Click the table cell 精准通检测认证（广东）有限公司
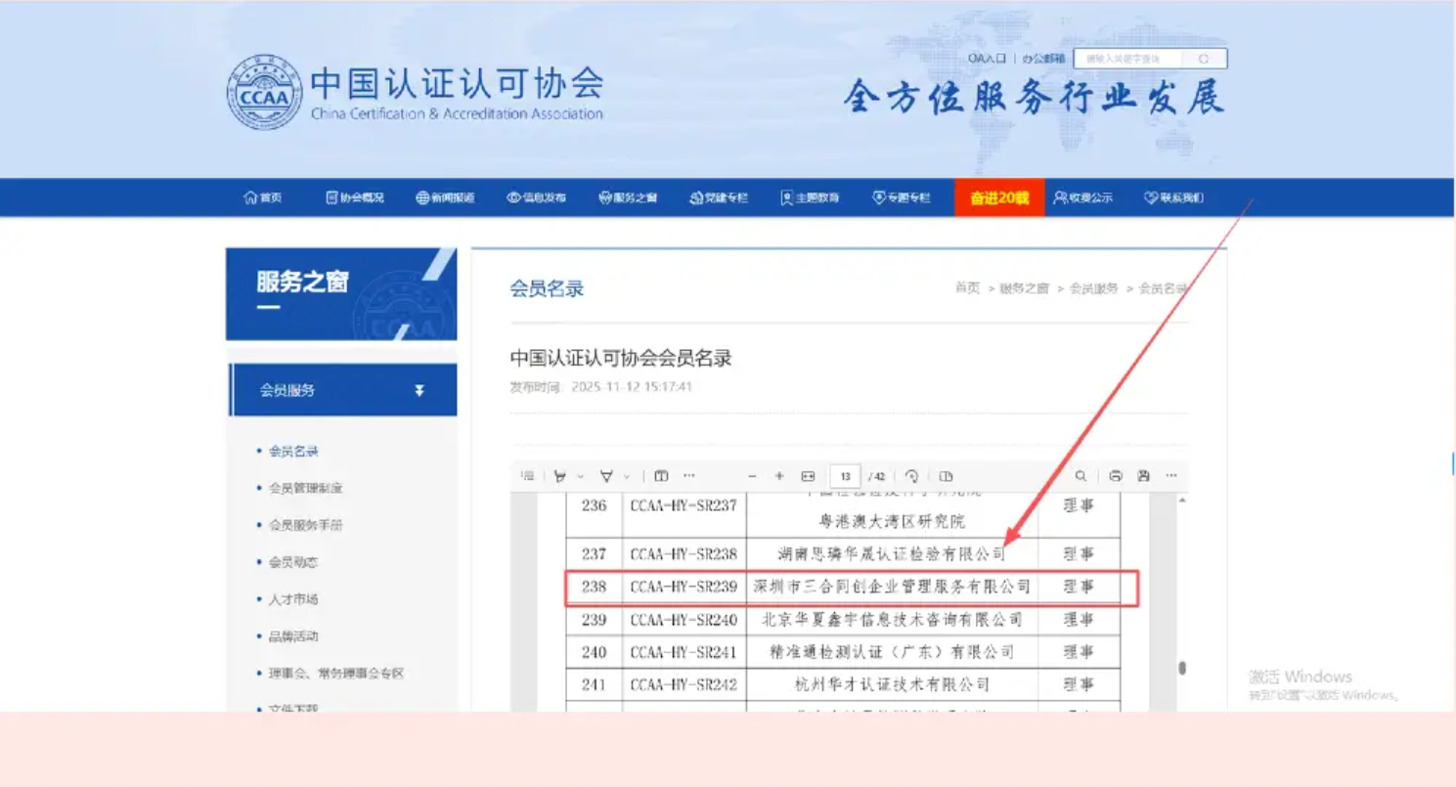The width and height of the screenshot is (1456, 787). tap(892, 652)
